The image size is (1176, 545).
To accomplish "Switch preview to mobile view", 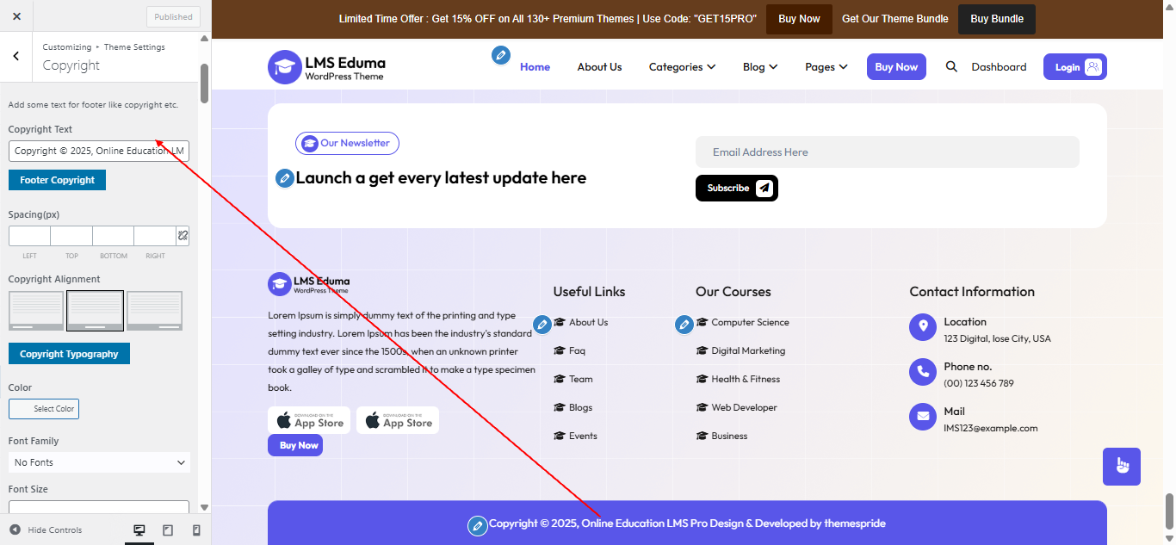I will (195, 530).
